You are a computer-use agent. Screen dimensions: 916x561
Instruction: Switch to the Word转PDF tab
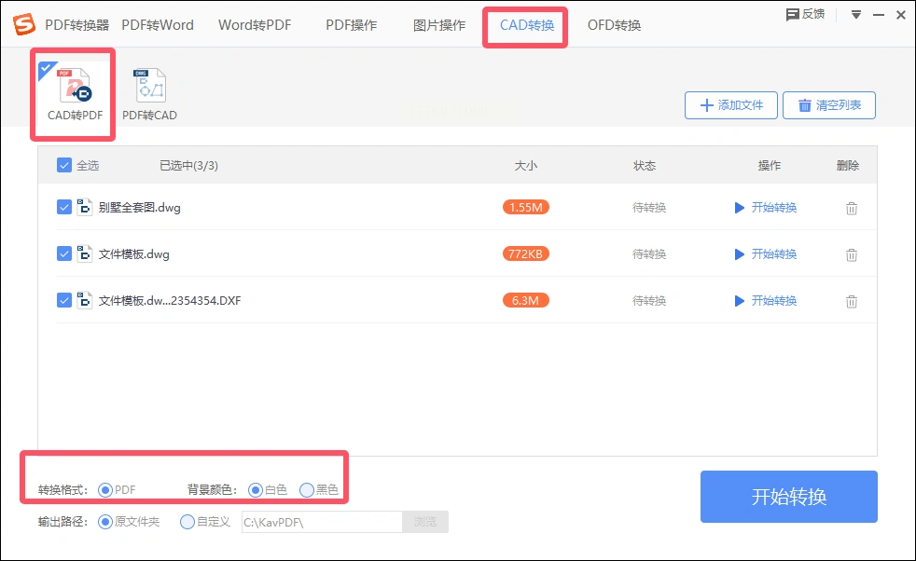[x=255, y=25]
